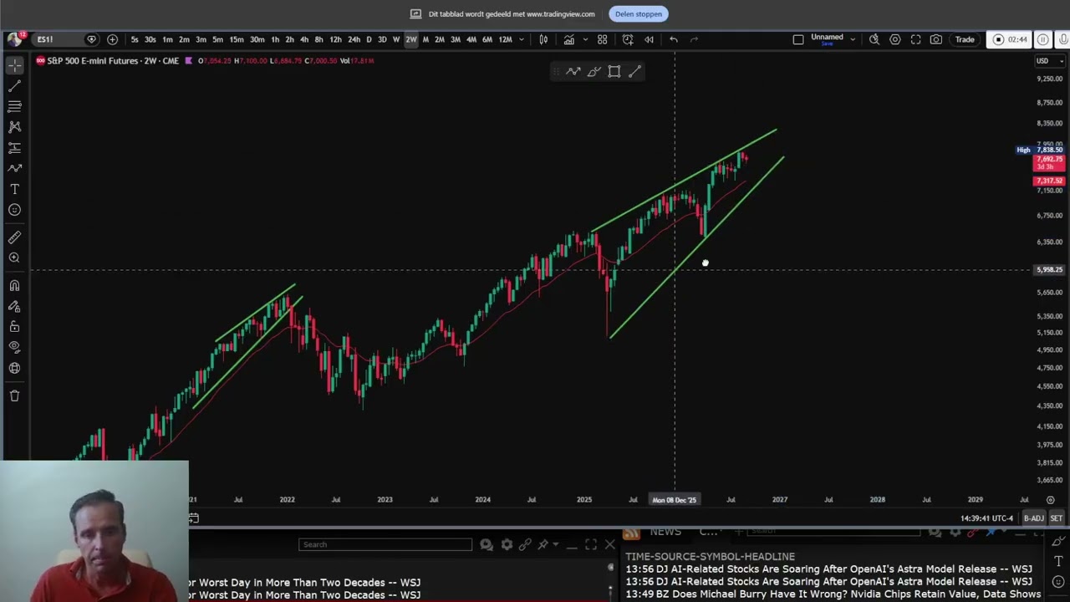Viewport: 1070px width, 602px height.
Task: Expand the timeframe list dropdown arrow
Action: click(522, 39)
